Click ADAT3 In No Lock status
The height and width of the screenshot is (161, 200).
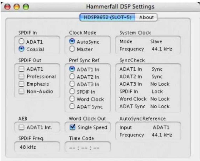(160, 84)
